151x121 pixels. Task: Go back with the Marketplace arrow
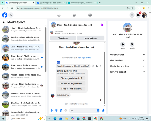click(4, 22)
